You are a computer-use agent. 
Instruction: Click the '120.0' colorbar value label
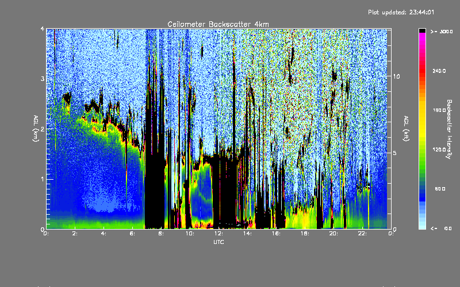(x=439, y=149)
